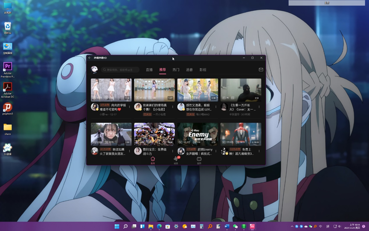
Task: Go to the 追番 tab
Action: pyautogui.click(x=189, y=70)
